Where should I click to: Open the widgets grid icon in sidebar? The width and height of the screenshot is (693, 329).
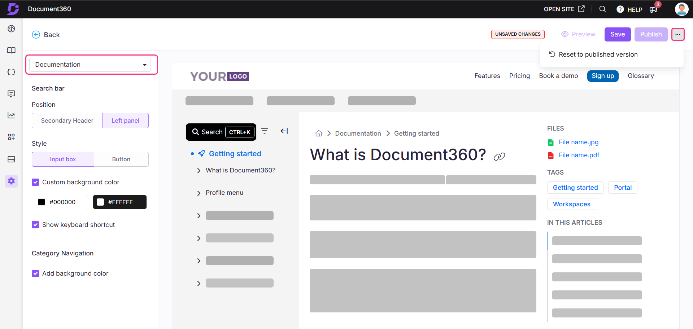tap(11, 137)
